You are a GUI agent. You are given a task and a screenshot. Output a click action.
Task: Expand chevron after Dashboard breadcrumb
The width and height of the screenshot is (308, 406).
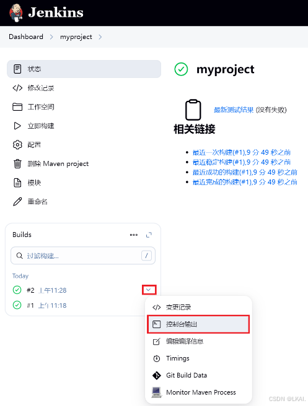[51, 37]
